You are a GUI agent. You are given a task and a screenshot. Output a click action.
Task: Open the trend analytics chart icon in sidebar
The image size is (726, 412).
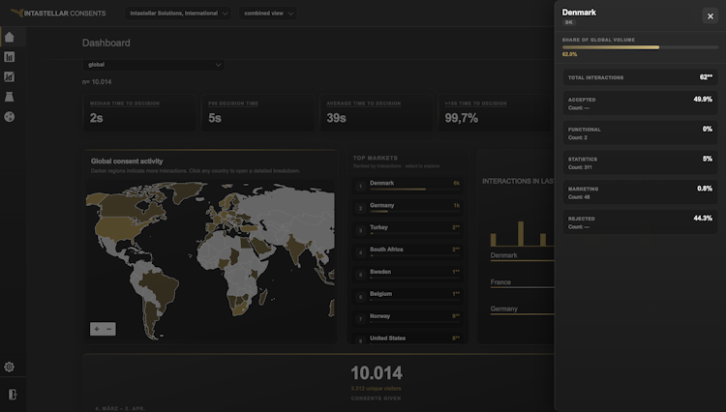tap(10, 76)
